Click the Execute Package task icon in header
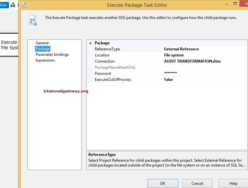The width and height of the screenshot is (248, 188). (33, 20)
